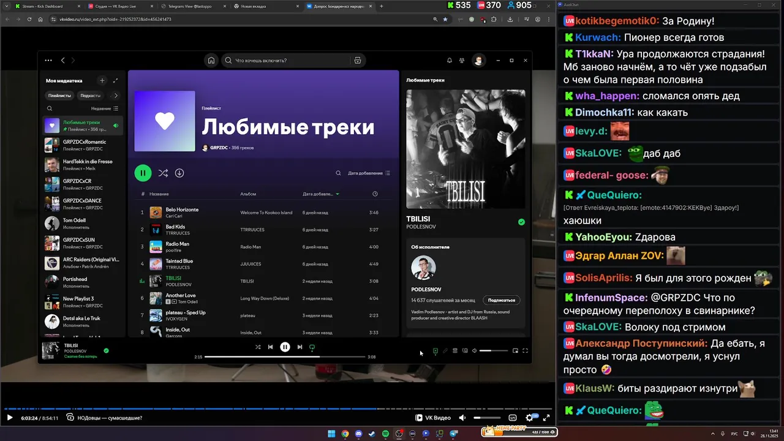Open Spotify three-dots main menu
This screenshot has height=441, width=784.
[x=48, y=61]
